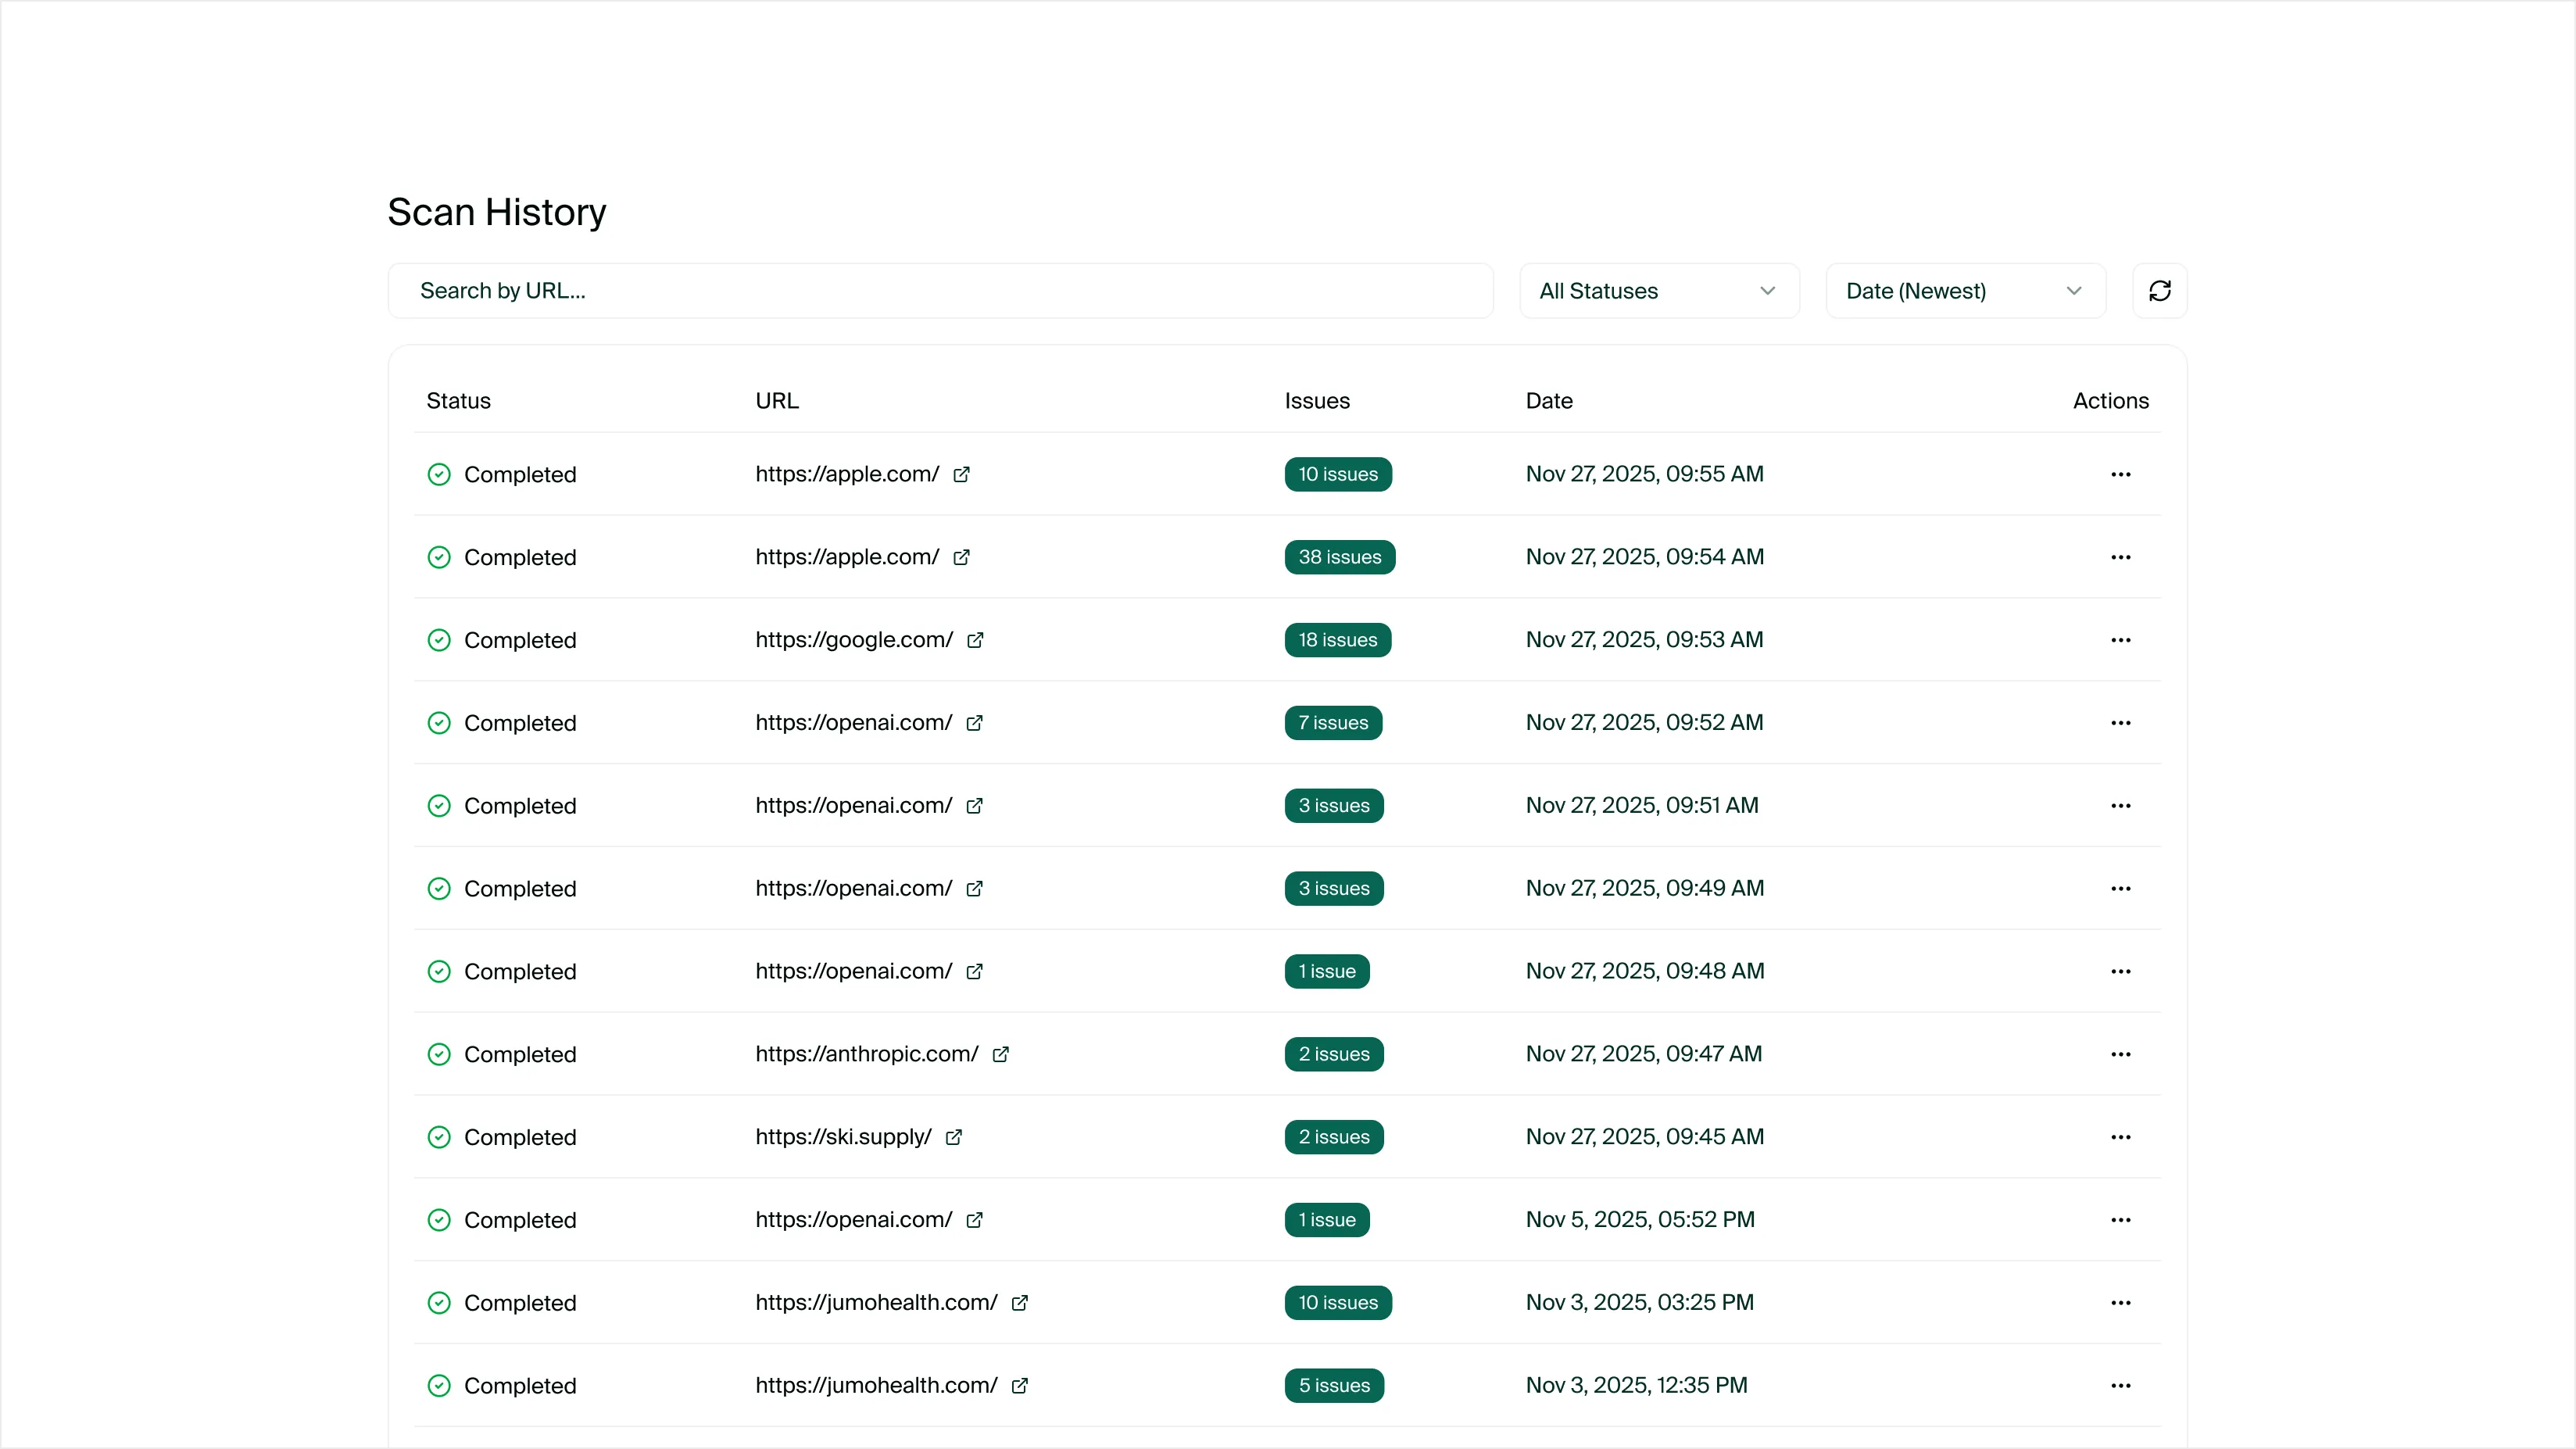Click the 7 issues badge for openai.com
The height and width of the screenshot is (1449, 2576).
(x=1332, y=723)
